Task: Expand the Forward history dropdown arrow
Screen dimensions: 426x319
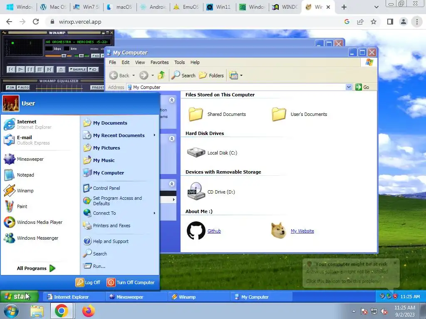Action: (153, 76)
